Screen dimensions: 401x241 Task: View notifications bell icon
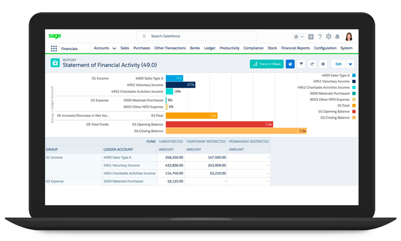[x=337, y=37]
